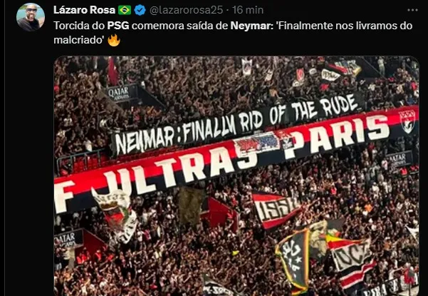This screenshot has height=296, width=428.
Task: Click the fire emoji after 'malcriado'
Action: (114, 40)
